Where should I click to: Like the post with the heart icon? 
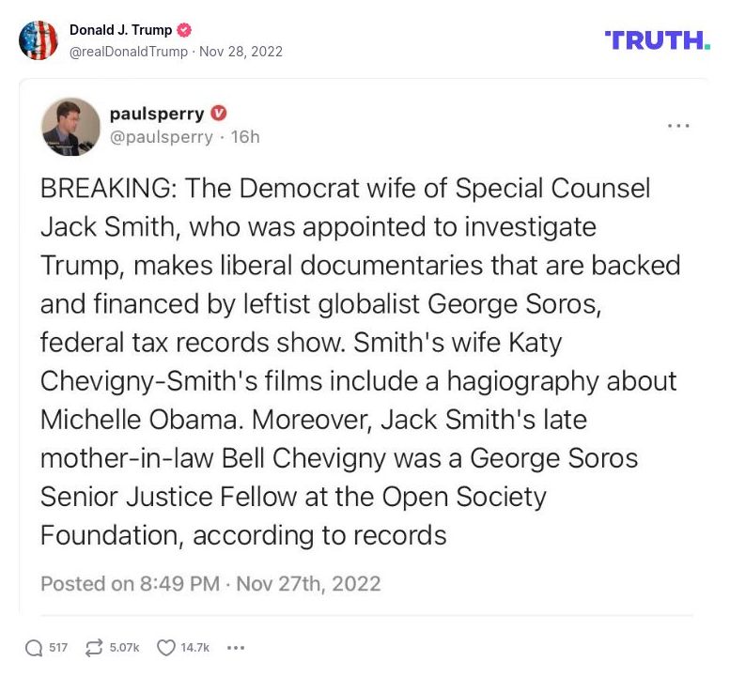click(166, 648)
